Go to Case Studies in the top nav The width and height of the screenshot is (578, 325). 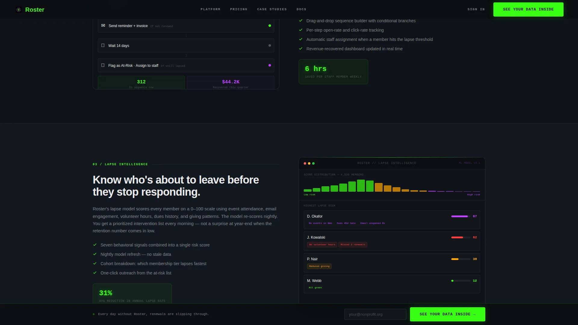tap(272, 9)
